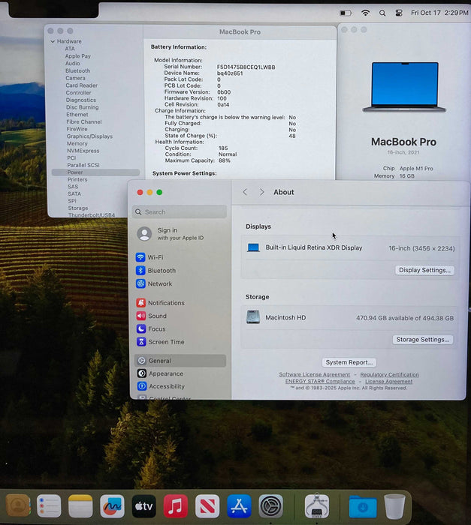Select Graphics/Displays in System Information sidebar
The width and height of the screenshot is (471, 525).
[89, 136]
